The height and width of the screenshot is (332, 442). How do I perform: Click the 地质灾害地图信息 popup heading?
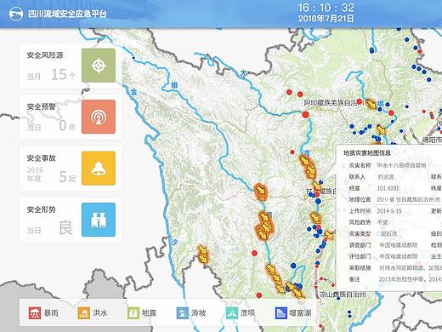(367, 153)
